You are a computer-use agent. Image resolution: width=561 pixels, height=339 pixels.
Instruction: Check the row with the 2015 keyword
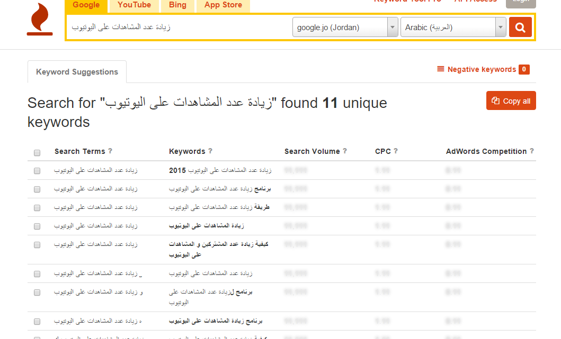(37, 171)
